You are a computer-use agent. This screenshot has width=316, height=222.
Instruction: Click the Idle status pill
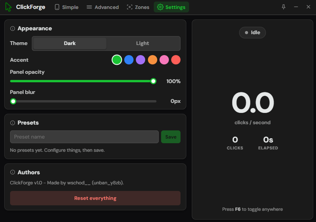pyautogui.click(x=252, y=33)
